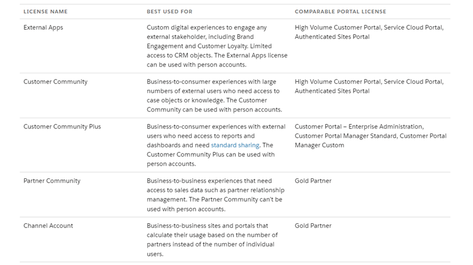Click the Customer Community description paragraph

215,95
